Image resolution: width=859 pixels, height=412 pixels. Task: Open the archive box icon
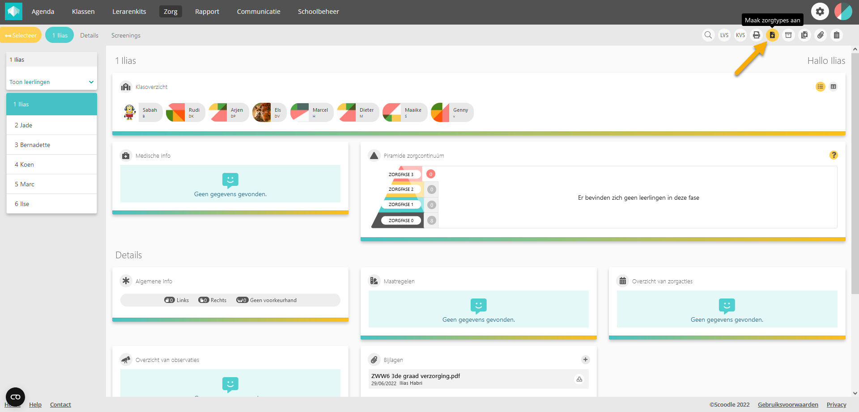pyautogui.click(x=788, y=35)
